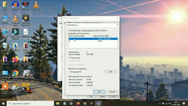
Task: Select the Control Panel desktop icon
Action: click(x=5, y=75)
